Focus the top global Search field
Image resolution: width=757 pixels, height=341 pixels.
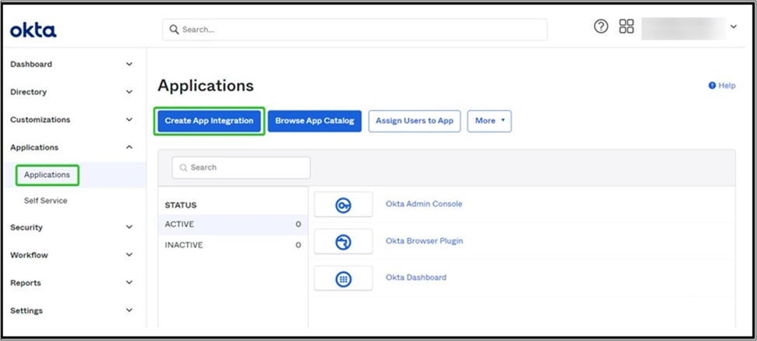(x=355, y=30)
